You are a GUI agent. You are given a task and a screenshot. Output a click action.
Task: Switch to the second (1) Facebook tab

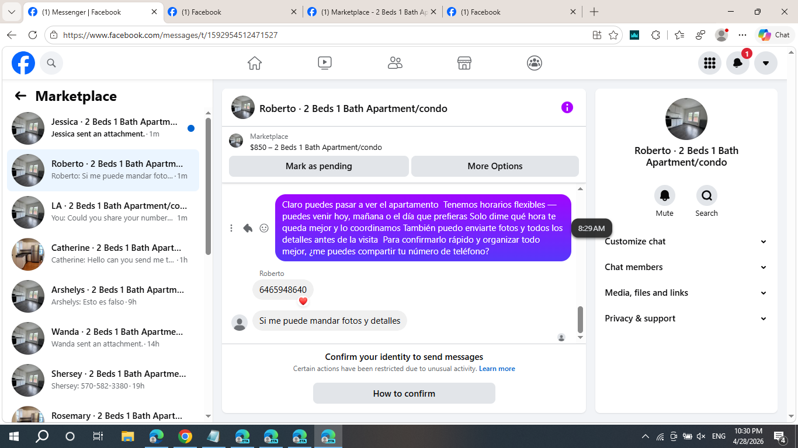pos(233,12)
